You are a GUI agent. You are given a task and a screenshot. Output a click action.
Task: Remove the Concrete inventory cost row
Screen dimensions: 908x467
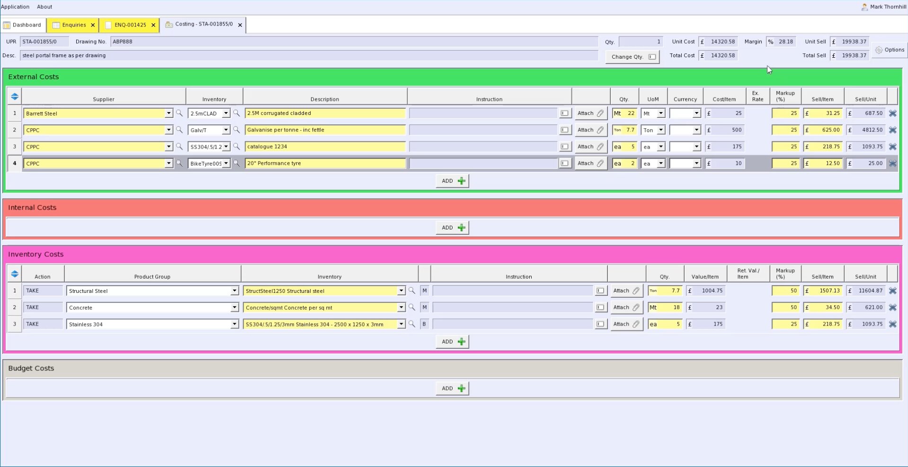click(x=892, y=308)
